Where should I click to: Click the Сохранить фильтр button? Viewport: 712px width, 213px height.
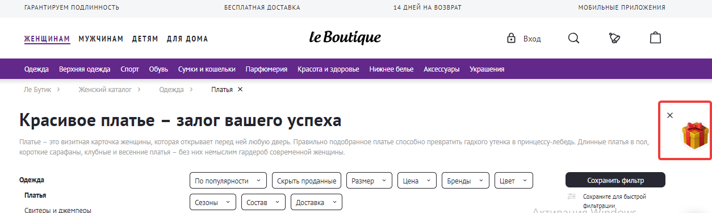(x=615, y=180)
